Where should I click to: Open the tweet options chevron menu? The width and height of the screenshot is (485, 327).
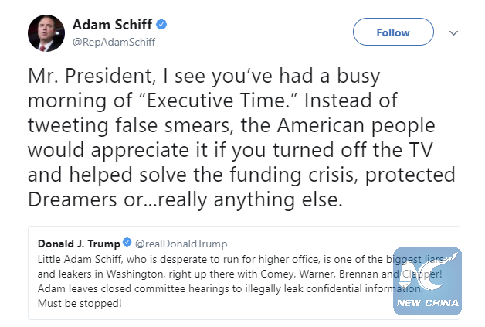(453, 33)
